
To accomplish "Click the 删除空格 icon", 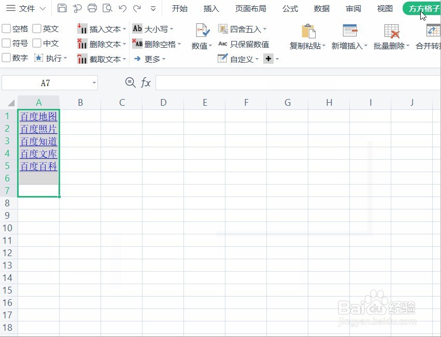I will click(x=137, y=44).
